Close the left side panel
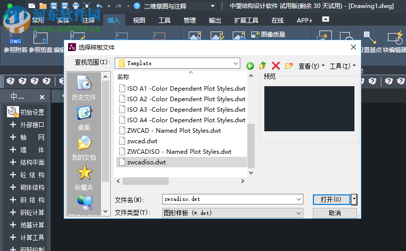 42,97
